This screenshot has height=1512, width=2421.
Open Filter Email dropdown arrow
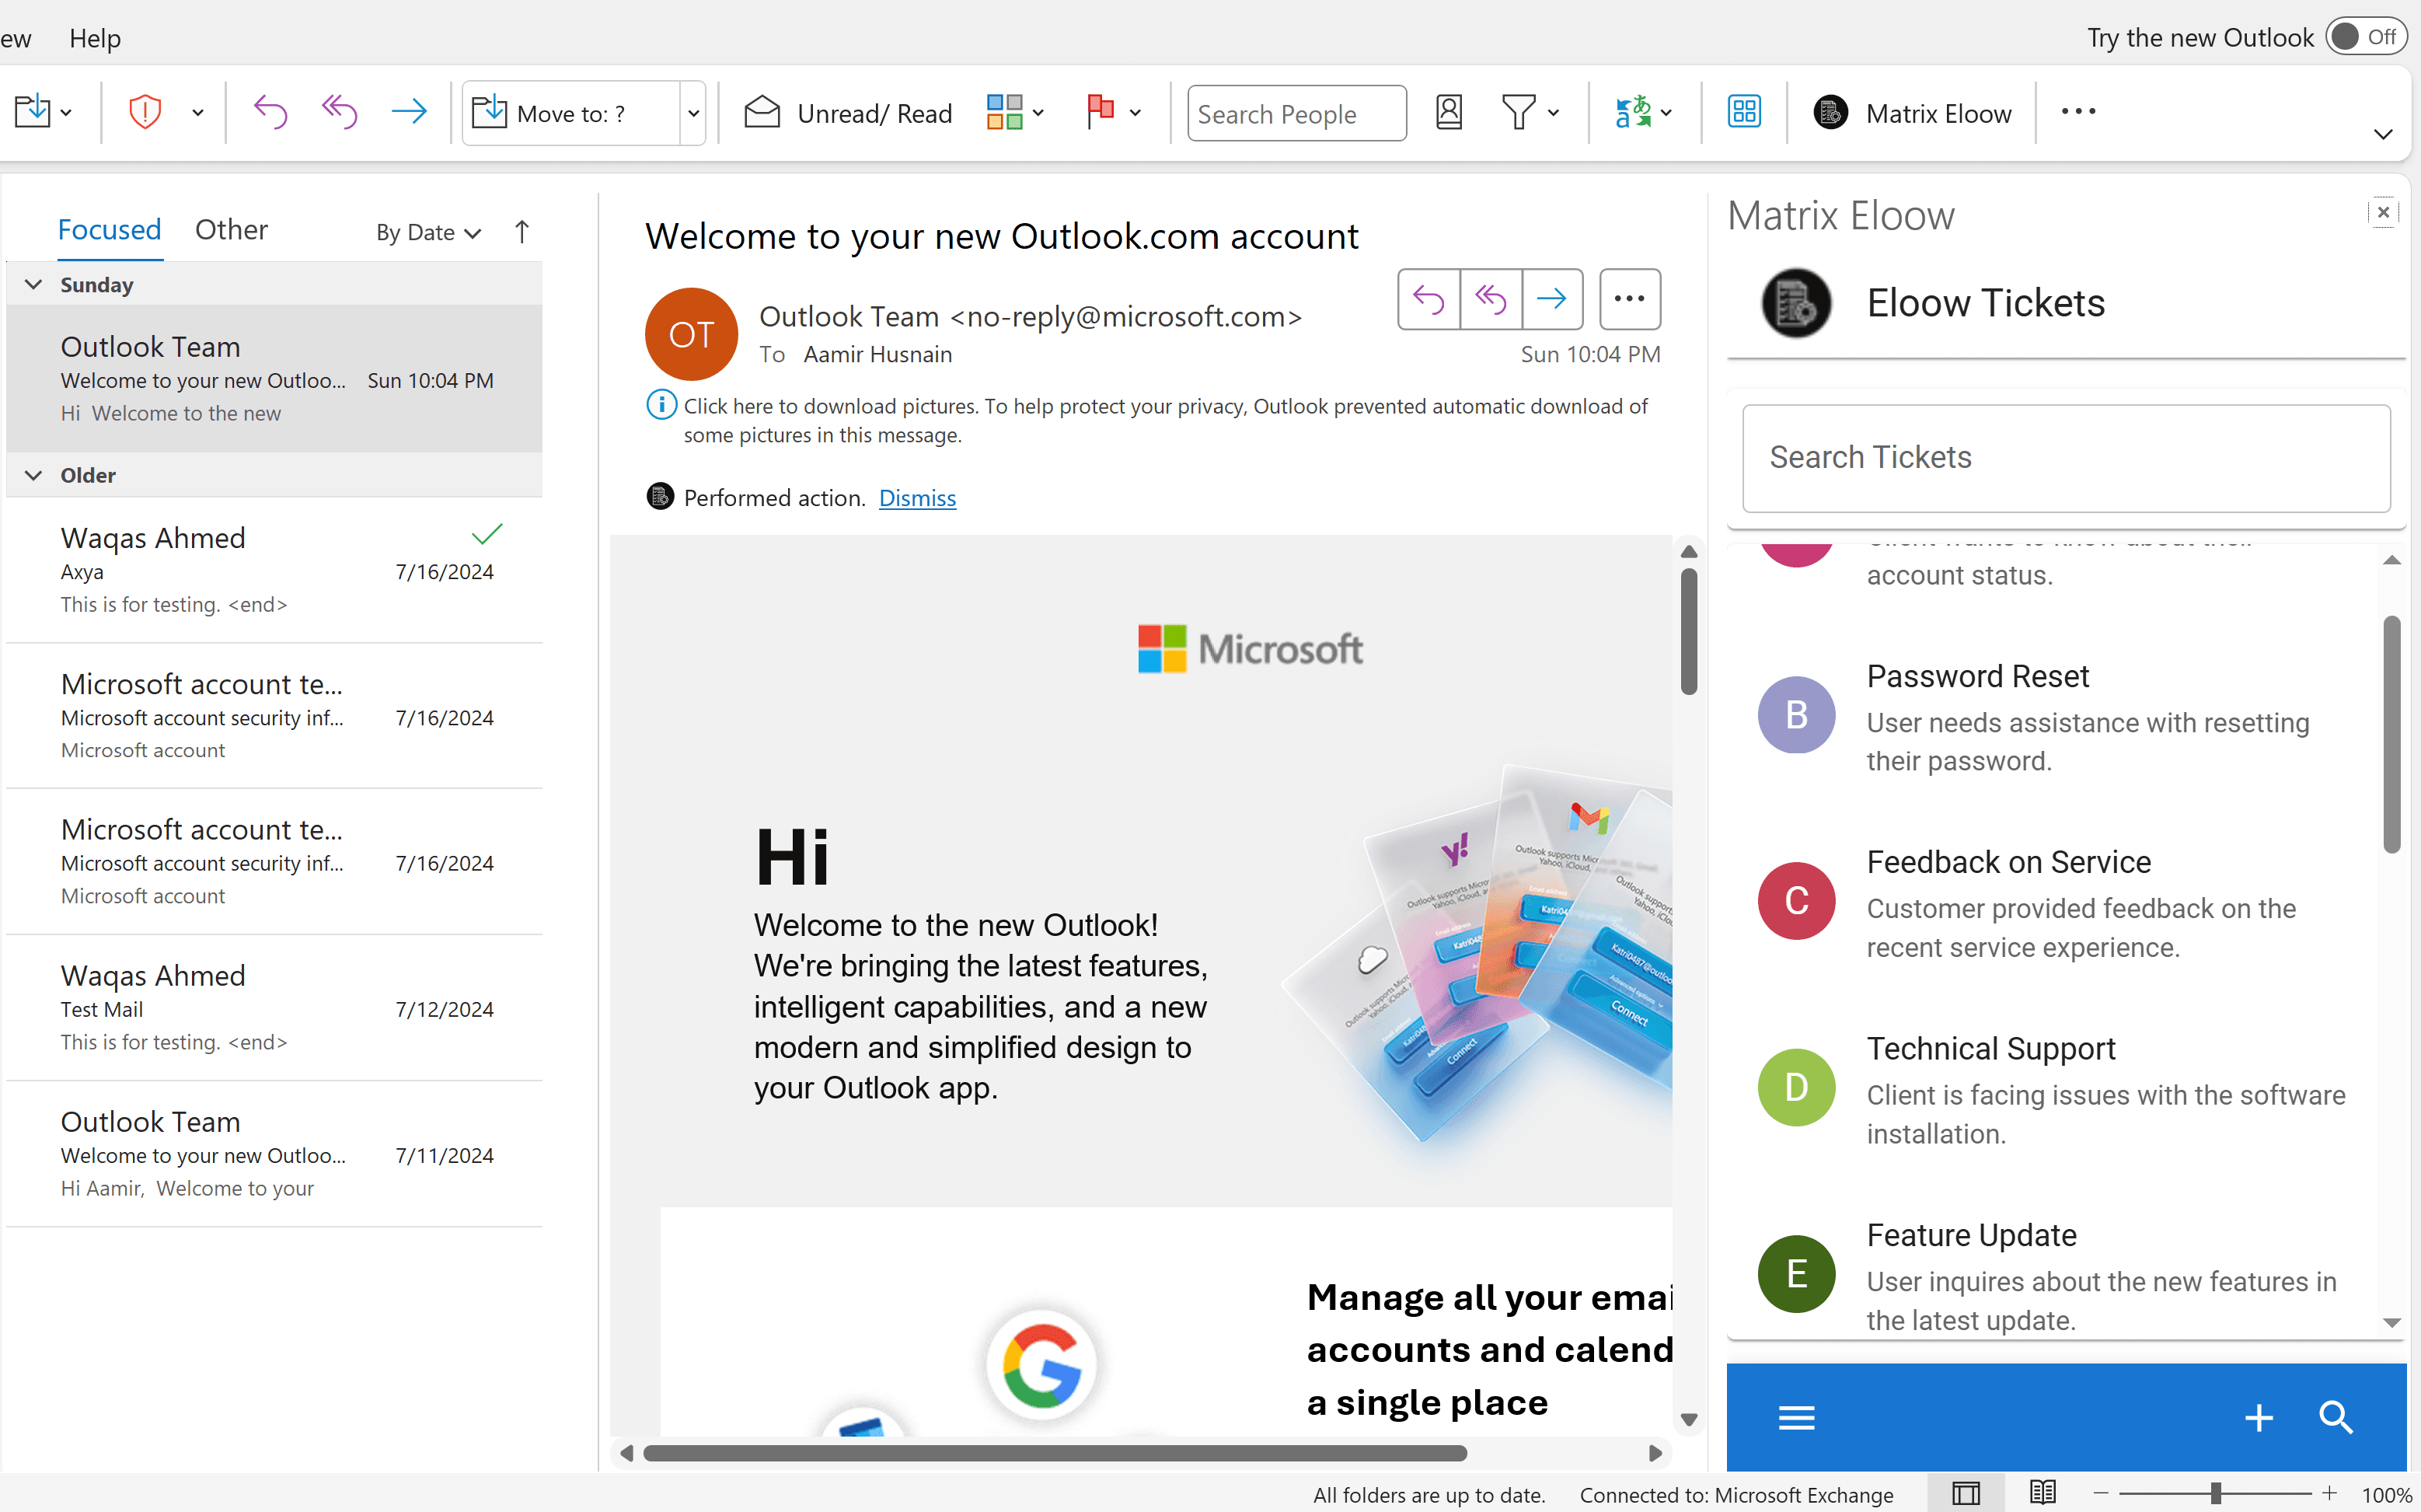click(1554, 113)
